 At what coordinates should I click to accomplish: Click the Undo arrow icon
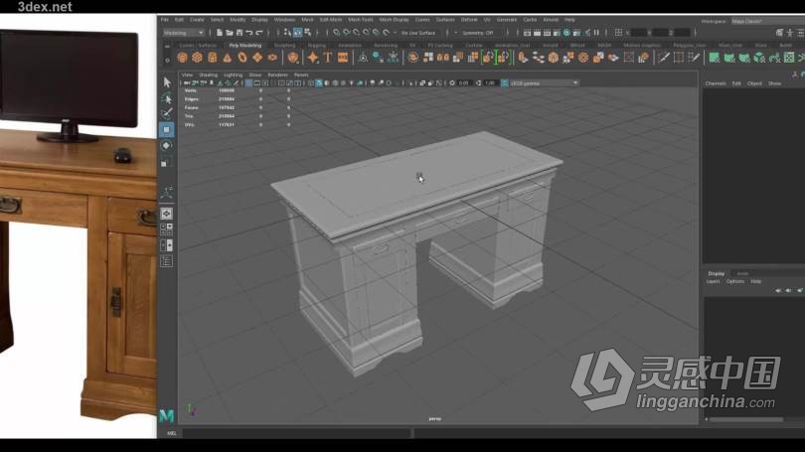[x=249, y=33]
